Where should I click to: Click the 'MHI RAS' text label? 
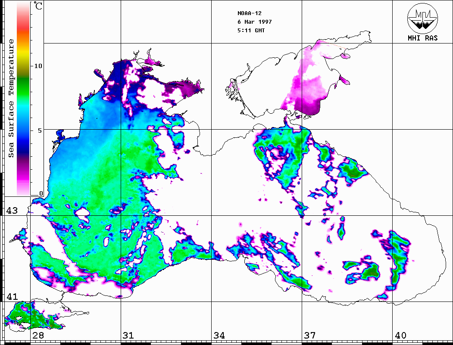[422, 38]
